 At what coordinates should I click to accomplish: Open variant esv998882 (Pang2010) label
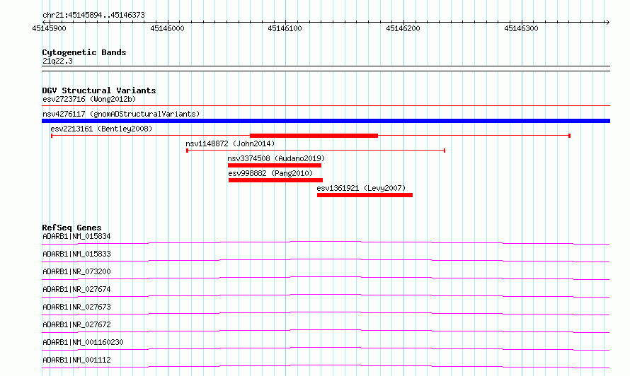[270, 173]
